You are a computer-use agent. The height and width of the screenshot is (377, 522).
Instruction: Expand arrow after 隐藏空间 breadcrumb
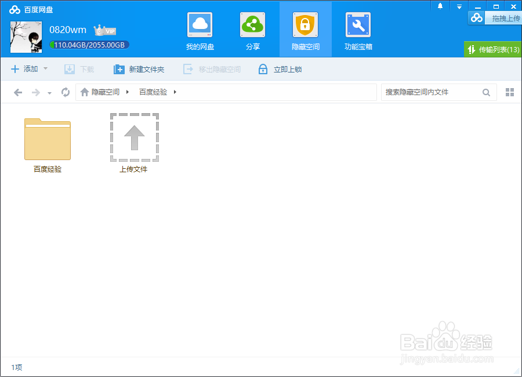128,92
